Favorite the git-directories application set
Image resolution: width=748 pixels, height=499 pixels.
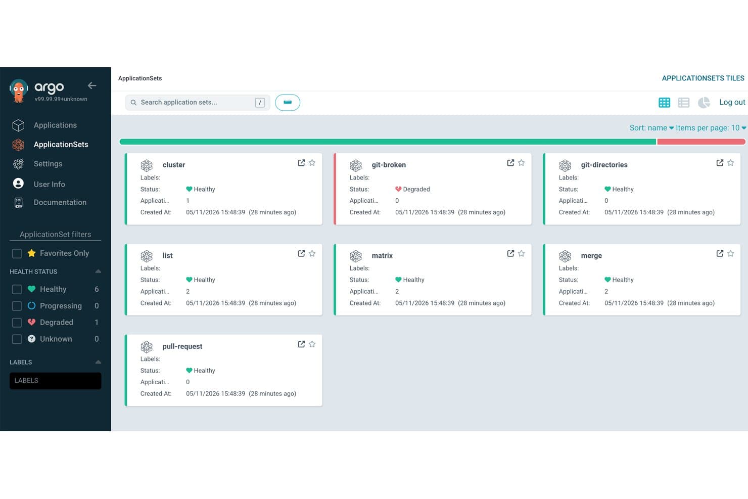tap(731, 163)
